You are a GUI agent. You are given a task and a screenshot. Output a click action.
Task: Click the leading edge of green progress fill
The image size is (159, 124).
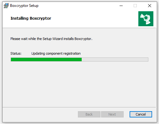click(x=81, y=60)
